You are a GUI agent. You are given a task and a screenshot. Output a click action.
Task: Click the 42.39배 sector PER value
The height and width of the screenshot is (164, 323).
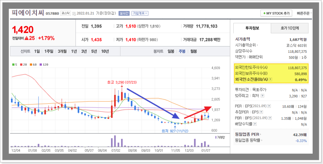click(300, 135)
